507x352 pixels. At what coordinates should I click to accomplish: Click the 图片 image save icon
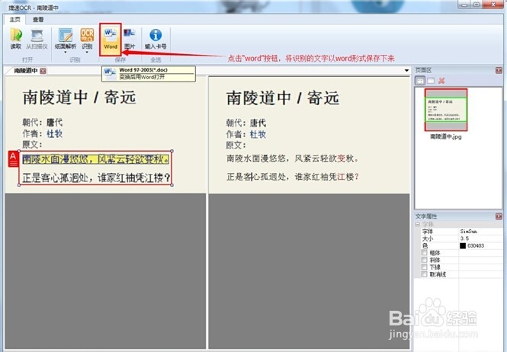click(x=130, y=35)
